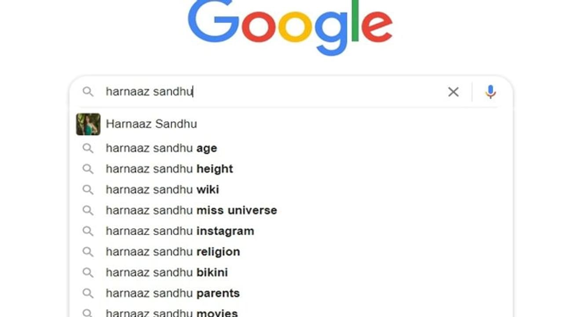563x317 pixels.
Task: Click the microphone voice search icon
Action: (490, 92)
